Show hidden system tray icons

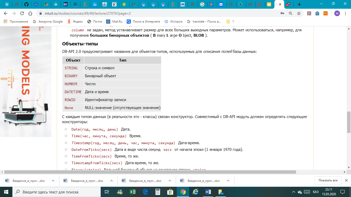[x=294, y=192]
